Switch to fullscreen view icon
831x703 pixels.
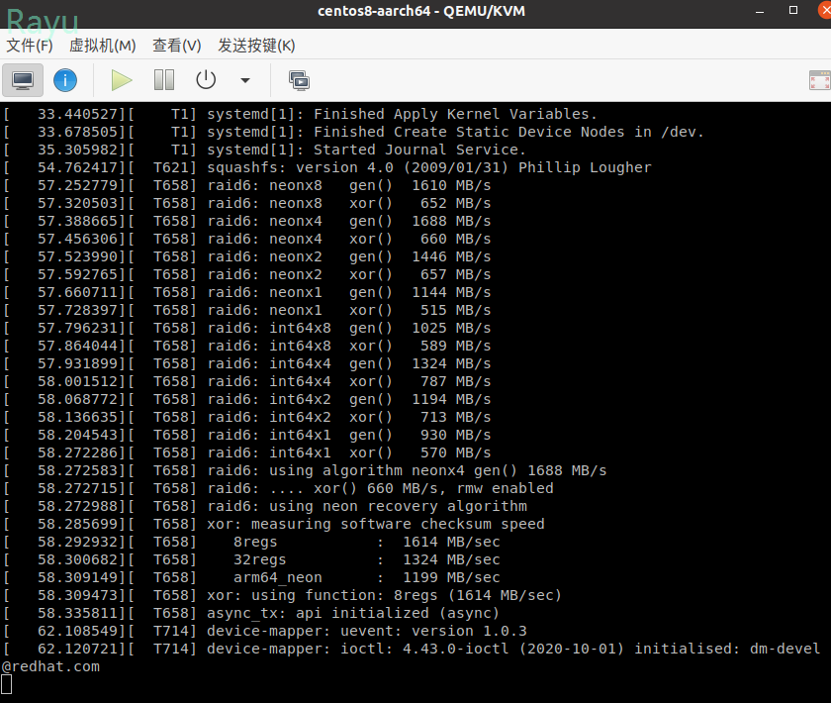820,80
